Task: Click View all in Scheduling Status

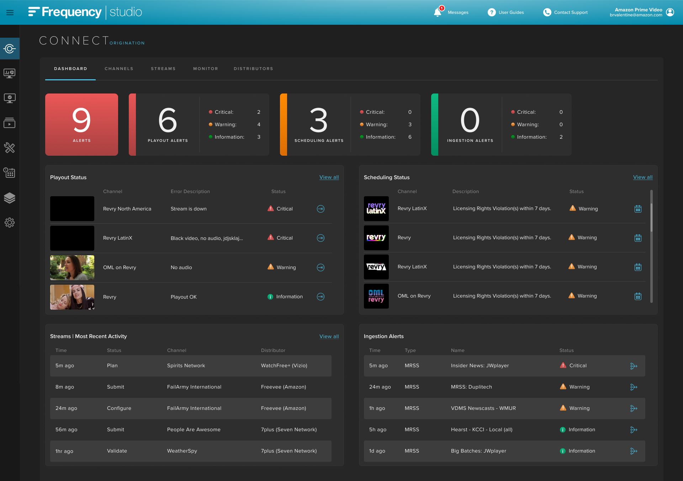Action: (x=643, y=177)
